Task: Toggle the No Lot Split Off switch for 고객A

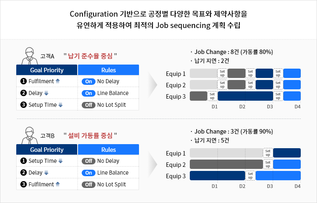Action: 89,105
